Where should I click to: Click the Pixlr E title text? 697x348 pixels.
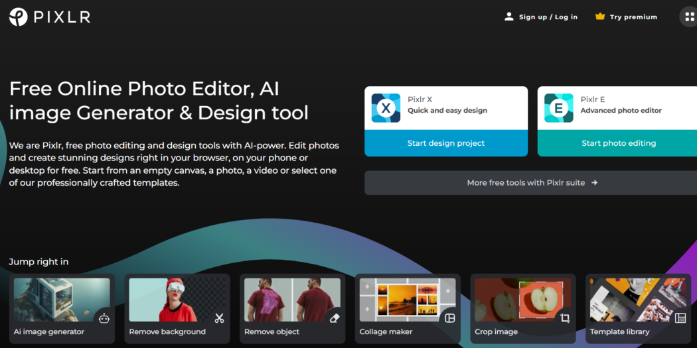[x=593, y=99]
